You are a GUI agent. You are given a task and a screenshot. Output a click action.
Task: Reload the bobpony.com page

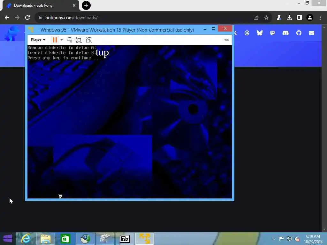click(x=27, y=18)
